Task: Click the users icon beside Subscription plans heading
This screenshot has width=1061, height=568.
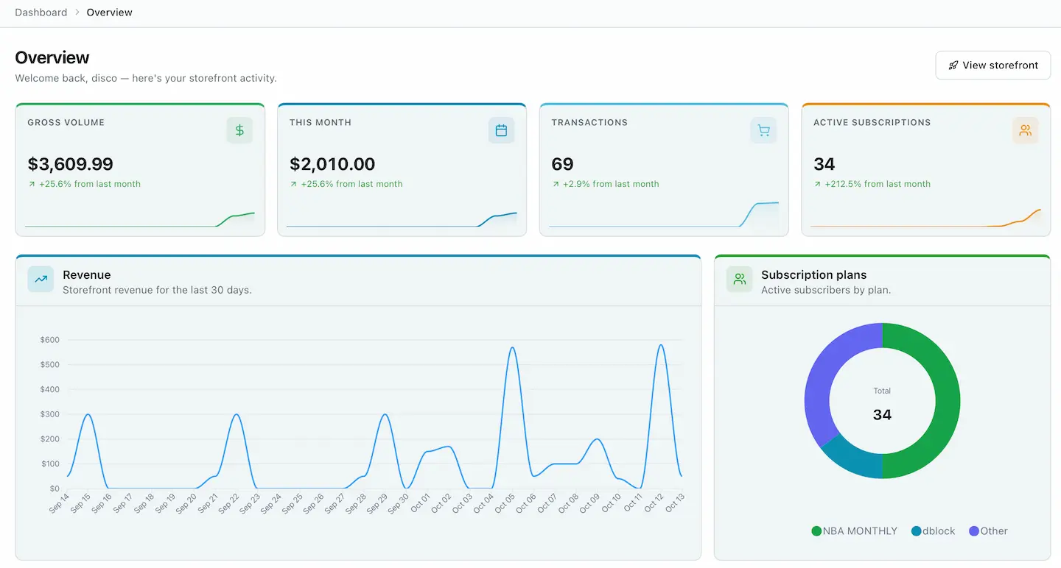Action: pyautogui.click(x=740, y=279)
